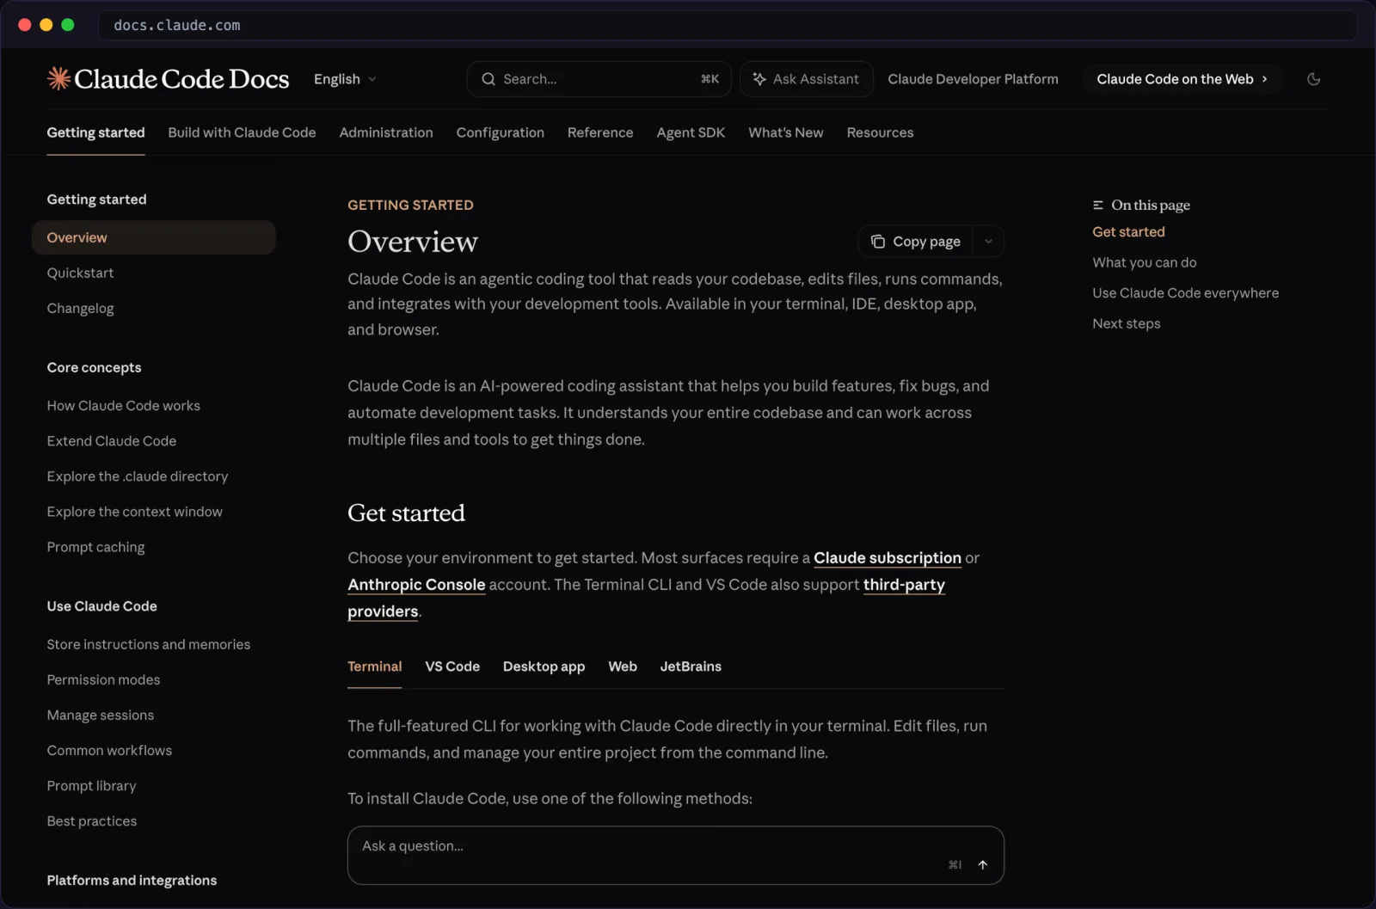Viewport: 1376px width, 909px height.
Task: Jump to Use Claude Code everywhere section
Action: pyautogui.click(x=1185, y=292)
